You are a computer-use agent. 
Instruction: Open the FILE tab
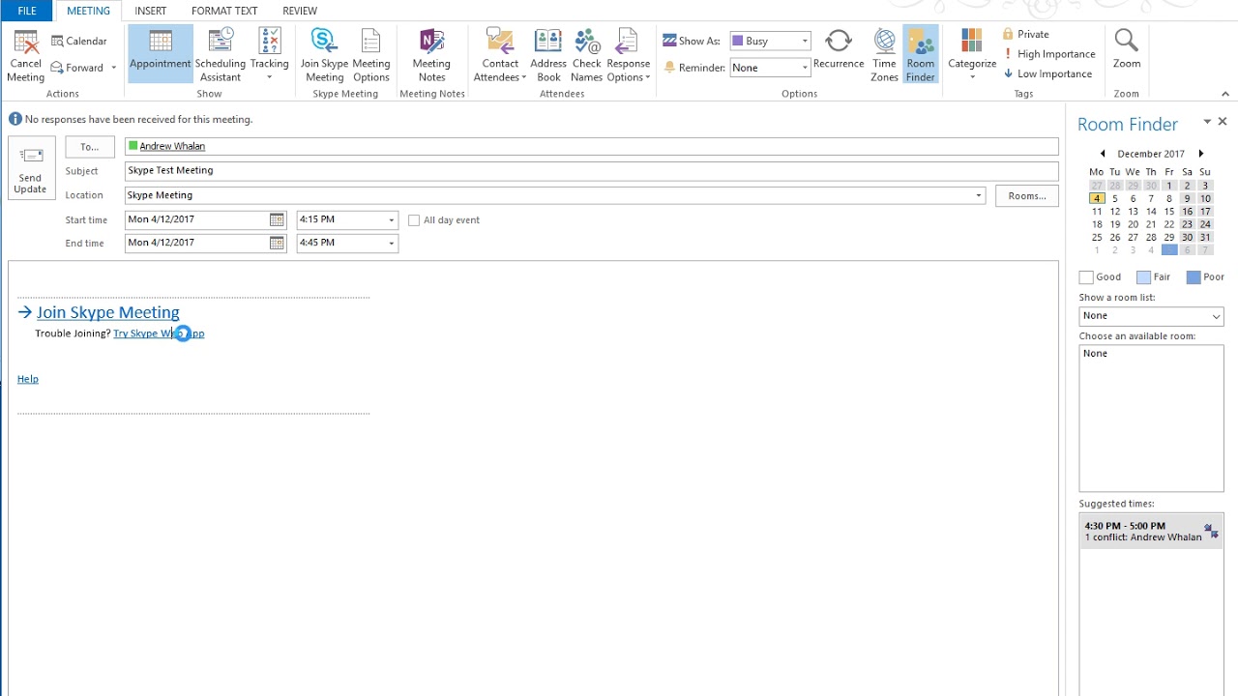[27, 11]
